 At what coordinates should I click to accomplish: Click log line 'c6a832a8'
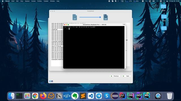tap(54, 29)
